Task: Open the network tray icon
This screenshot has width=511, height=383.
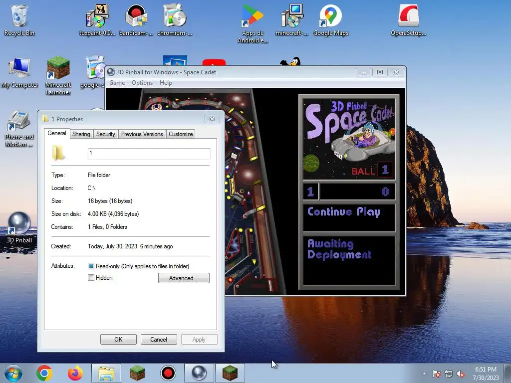Action: (449, 374)
